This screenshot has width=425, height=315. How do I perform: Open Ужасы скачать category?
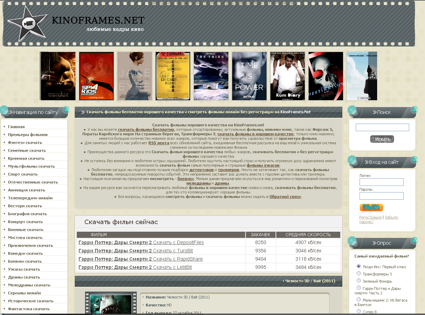24,269
